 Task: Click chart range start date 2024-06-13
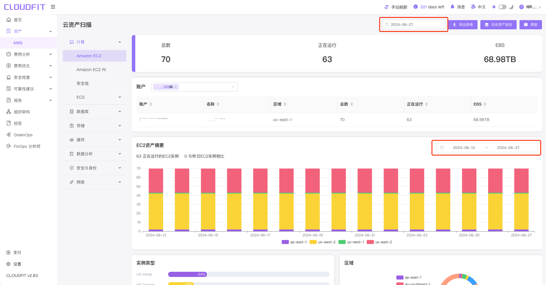pos(464,148)
